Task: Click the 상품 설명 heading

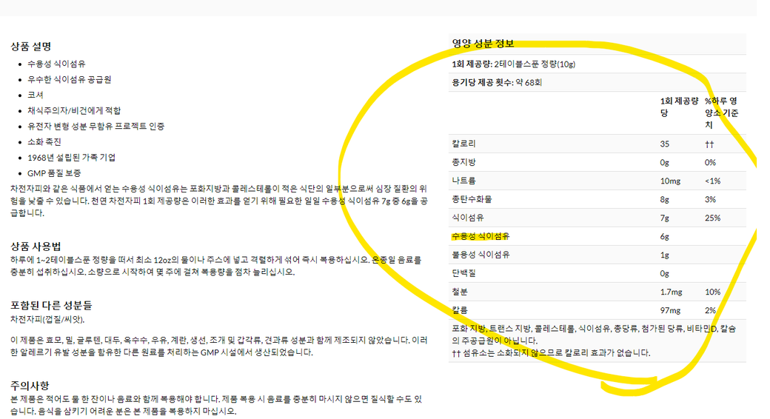Action: click(30, 46)
